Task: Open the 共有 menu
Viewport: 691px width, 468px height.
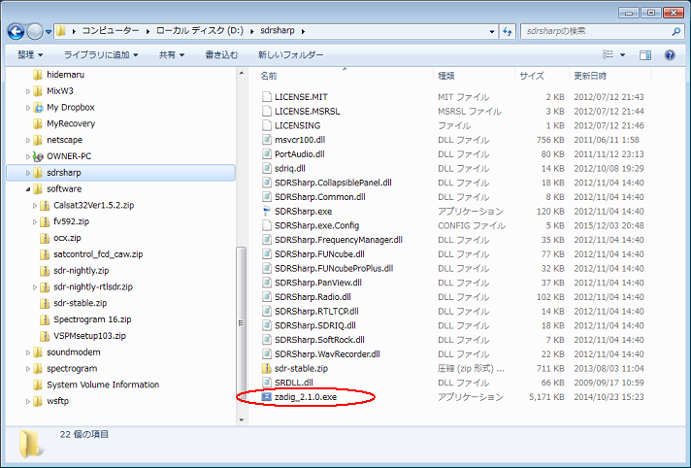Action: pyautogui.click(x=172, y=54)
